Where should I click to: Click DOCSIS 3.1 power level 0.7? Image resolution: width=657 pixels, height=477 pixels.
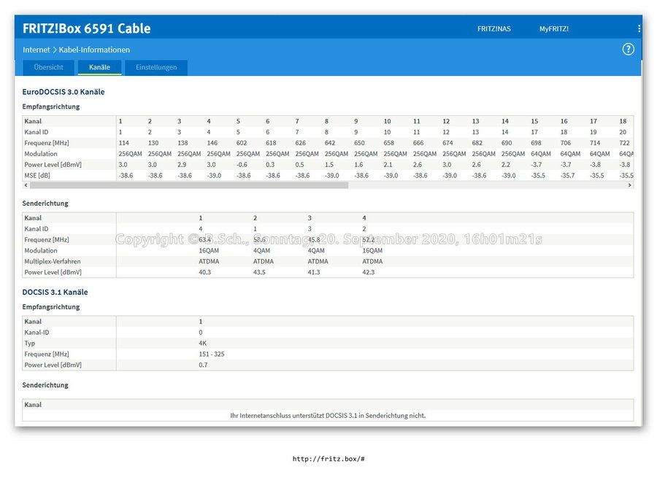[x=203, y=365]
